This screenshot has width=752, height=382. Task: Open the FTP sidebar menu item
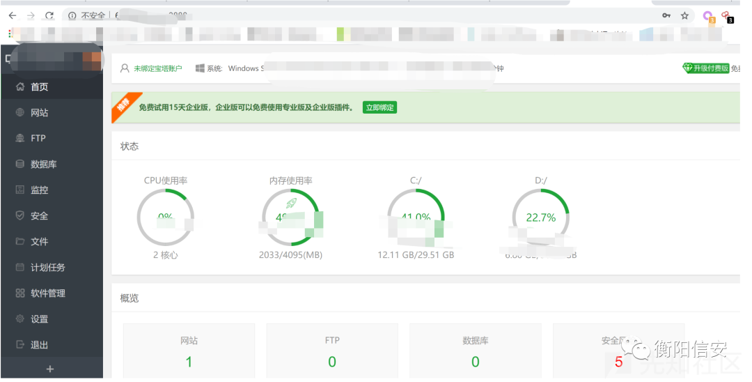pos(52,138)
